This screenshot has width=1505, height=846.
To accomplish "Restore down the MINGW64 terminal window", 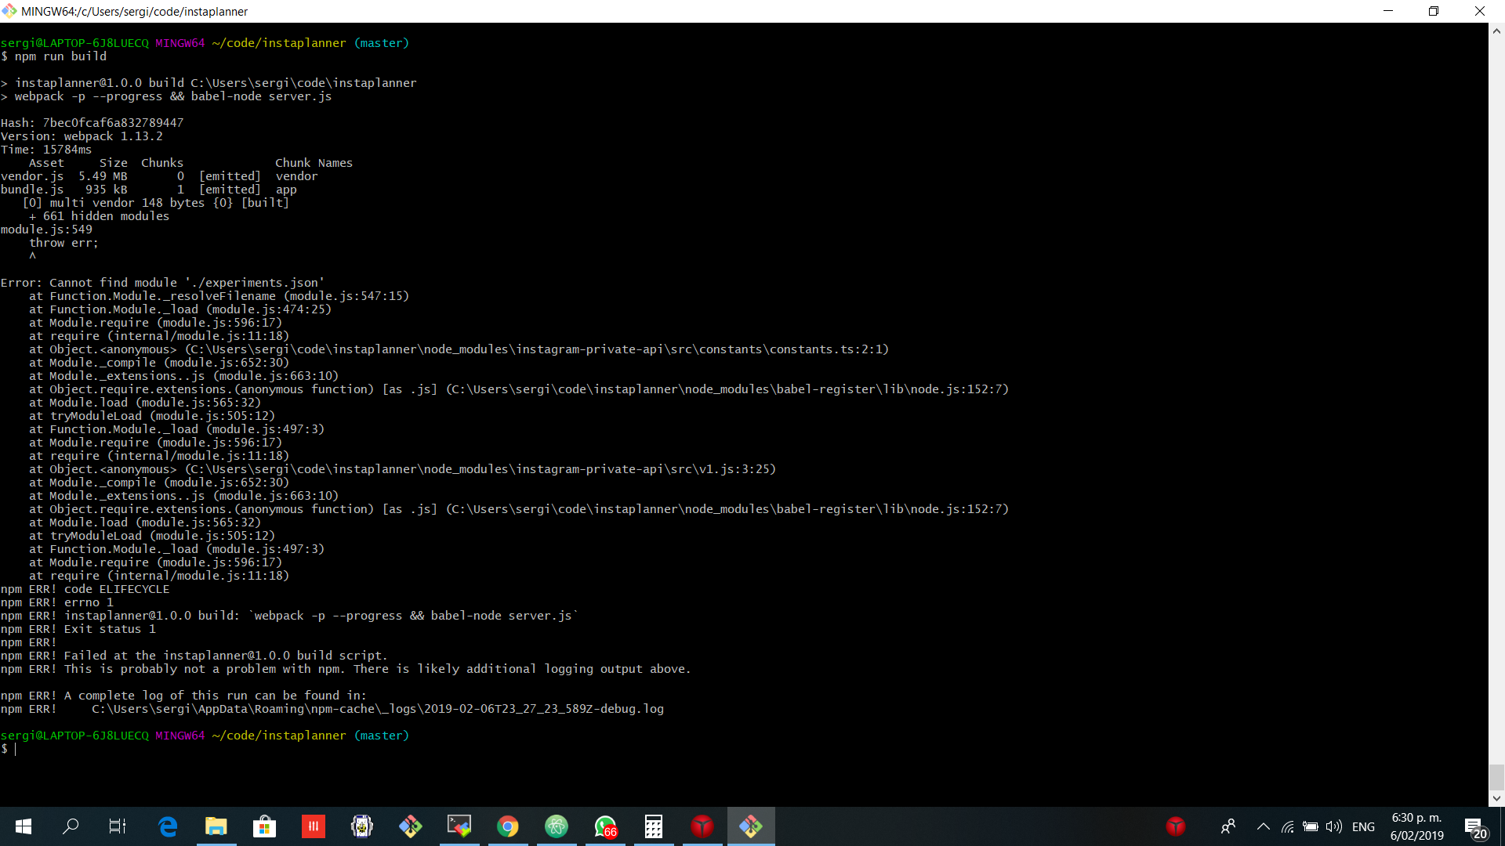I will point(1434,11).
